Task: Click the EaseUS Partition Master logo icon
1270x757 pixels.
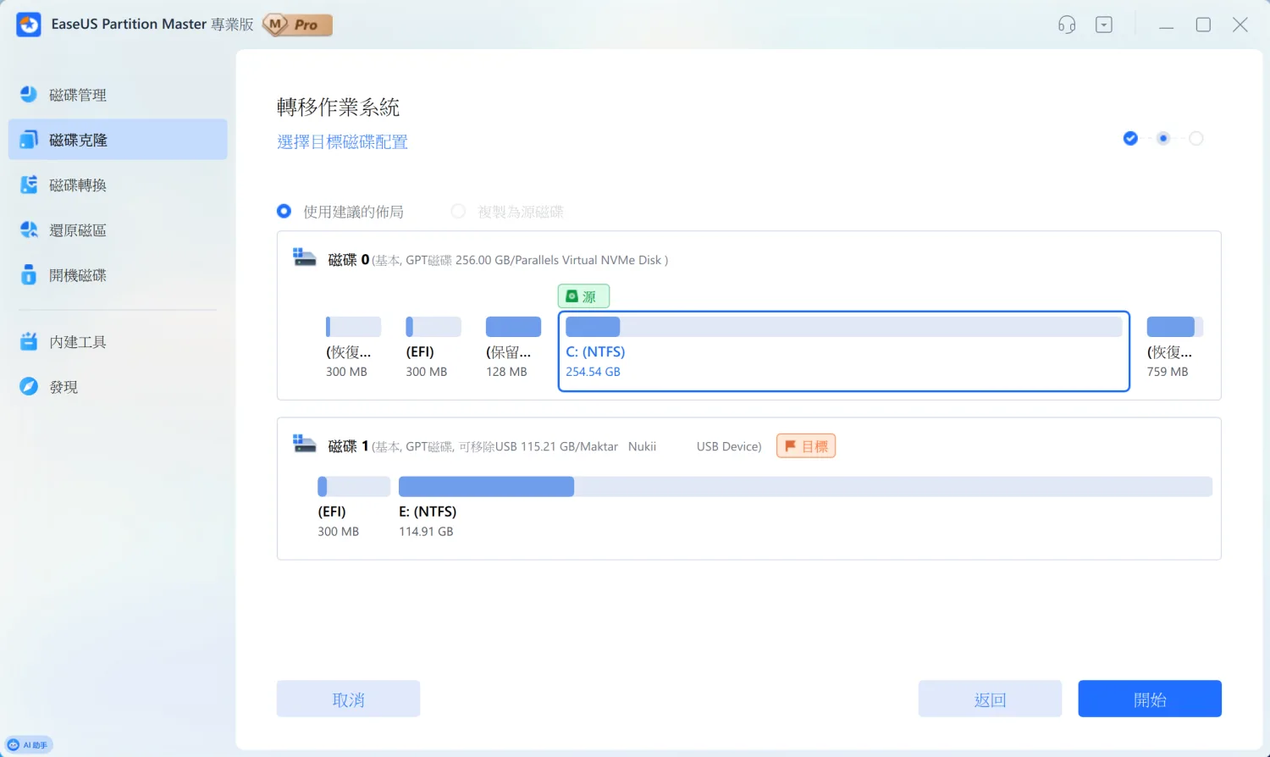Action: click(x=29, y=25)
